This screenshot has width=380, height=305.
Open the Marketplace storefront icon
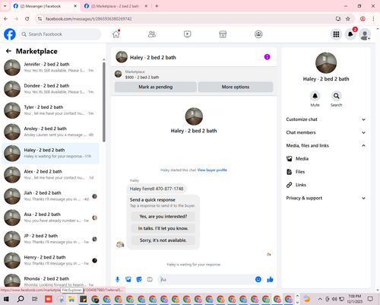click(223, 34)
